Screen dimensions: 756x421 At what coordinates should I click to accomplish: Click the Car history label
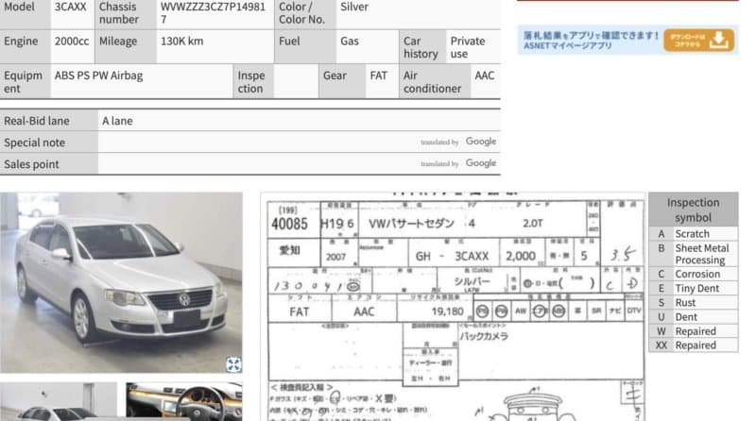coord(421,47)
